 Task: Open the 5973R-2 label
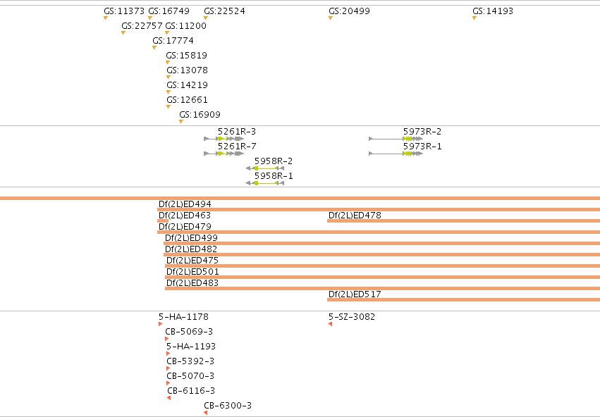point(422,132)
